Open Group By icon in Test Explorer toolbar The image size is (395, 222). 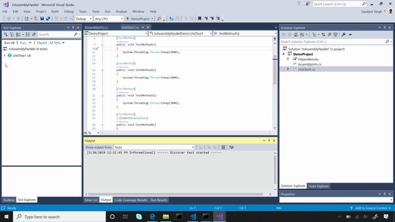19,35
